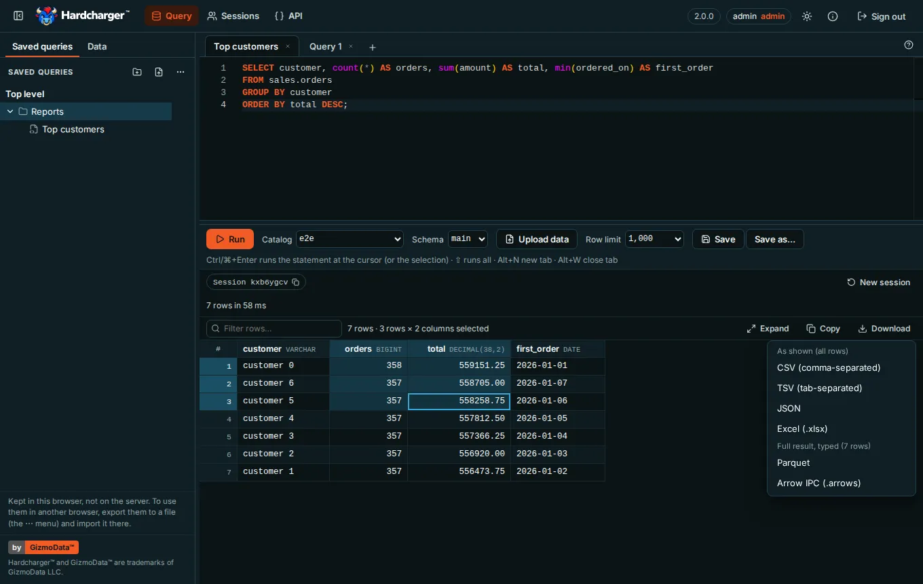Toggle the light/dark theme icon

tap(807, 16)
